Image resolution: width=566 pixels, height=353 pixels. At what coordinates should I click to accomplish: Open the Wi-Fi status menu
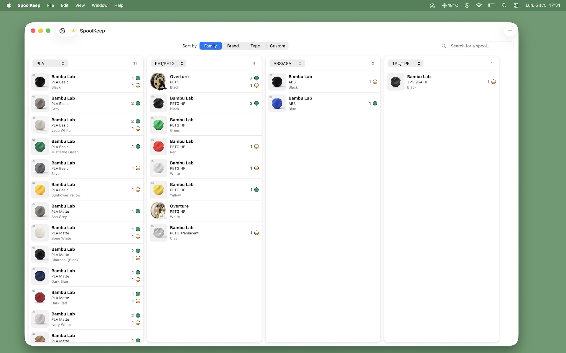(x=479, y=5)
